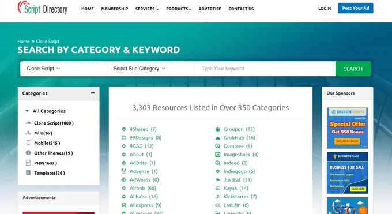Collapse the All Categories tree arrow

point(27,111)
